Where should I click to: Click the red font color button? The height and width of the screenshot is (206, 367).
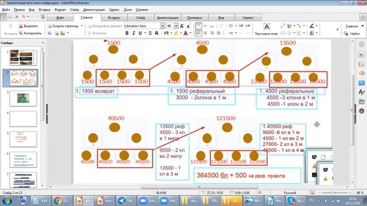[x=186, y=33]
